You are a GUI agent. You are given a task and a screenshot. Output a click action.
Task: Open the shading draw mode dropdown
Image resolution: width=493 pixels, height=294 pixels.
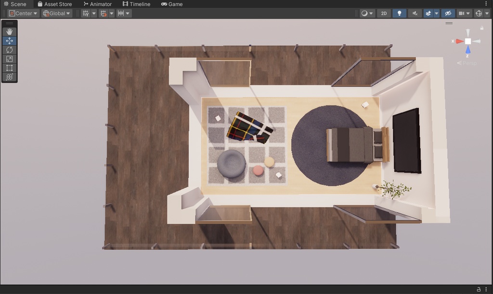click(367, 13)
